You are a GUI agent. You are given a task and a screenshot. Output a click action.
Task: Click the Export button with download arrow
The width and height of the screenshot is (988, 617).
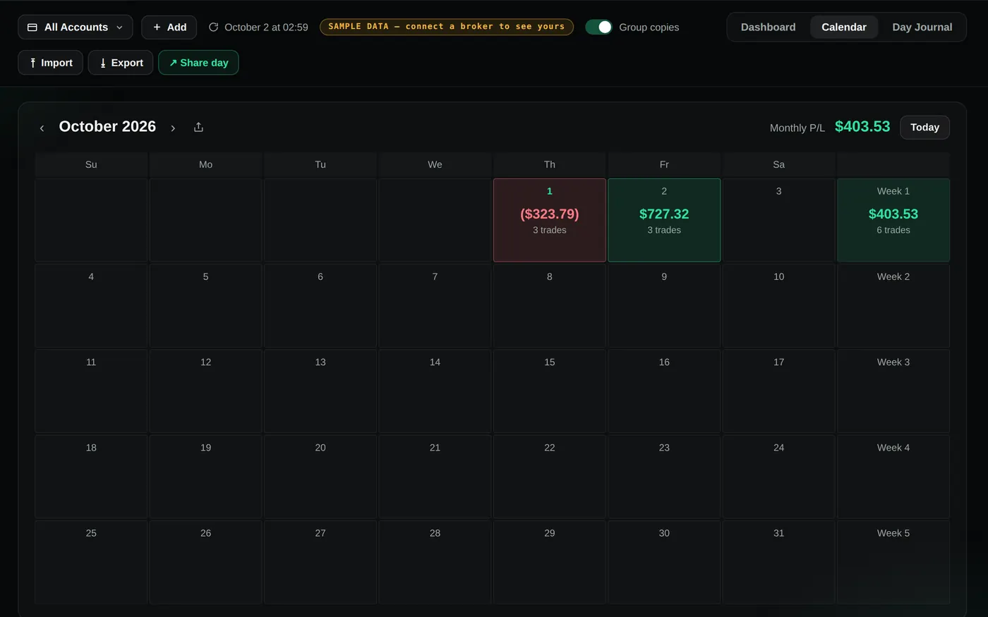click(x=121, y=63)
